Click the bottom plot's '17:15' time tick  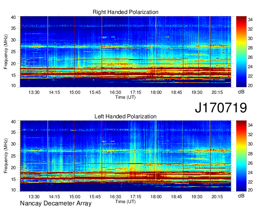coord(136,197)
